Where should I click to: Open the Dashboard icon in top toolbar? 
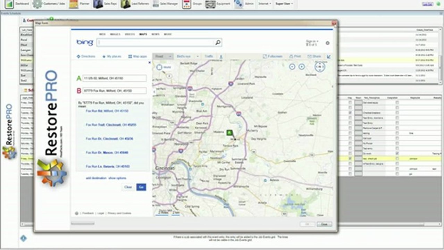(9, 4)
